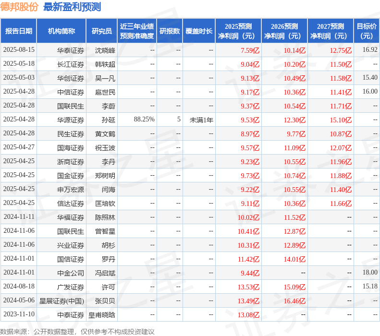Click the 7.59亿 profit value
Viewport: 380px width, 336px height.
[x=250, y=50]
